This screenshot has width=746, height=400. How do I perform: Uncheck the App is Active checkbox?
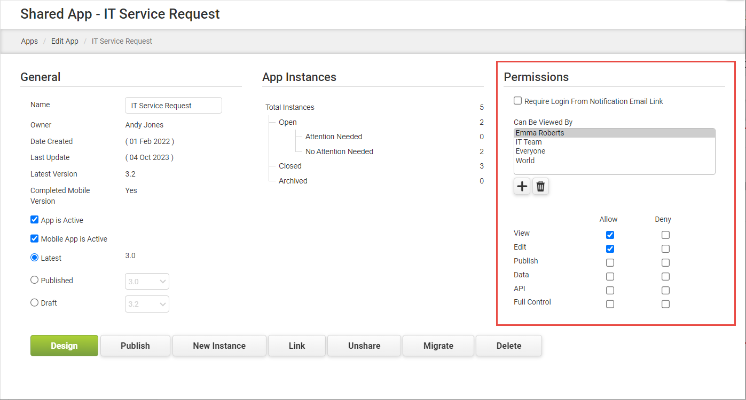(x=35, y=220)
